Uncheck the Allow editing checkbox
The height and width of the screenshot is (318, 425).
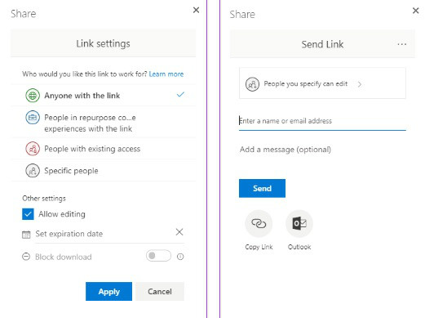point(28,214)
